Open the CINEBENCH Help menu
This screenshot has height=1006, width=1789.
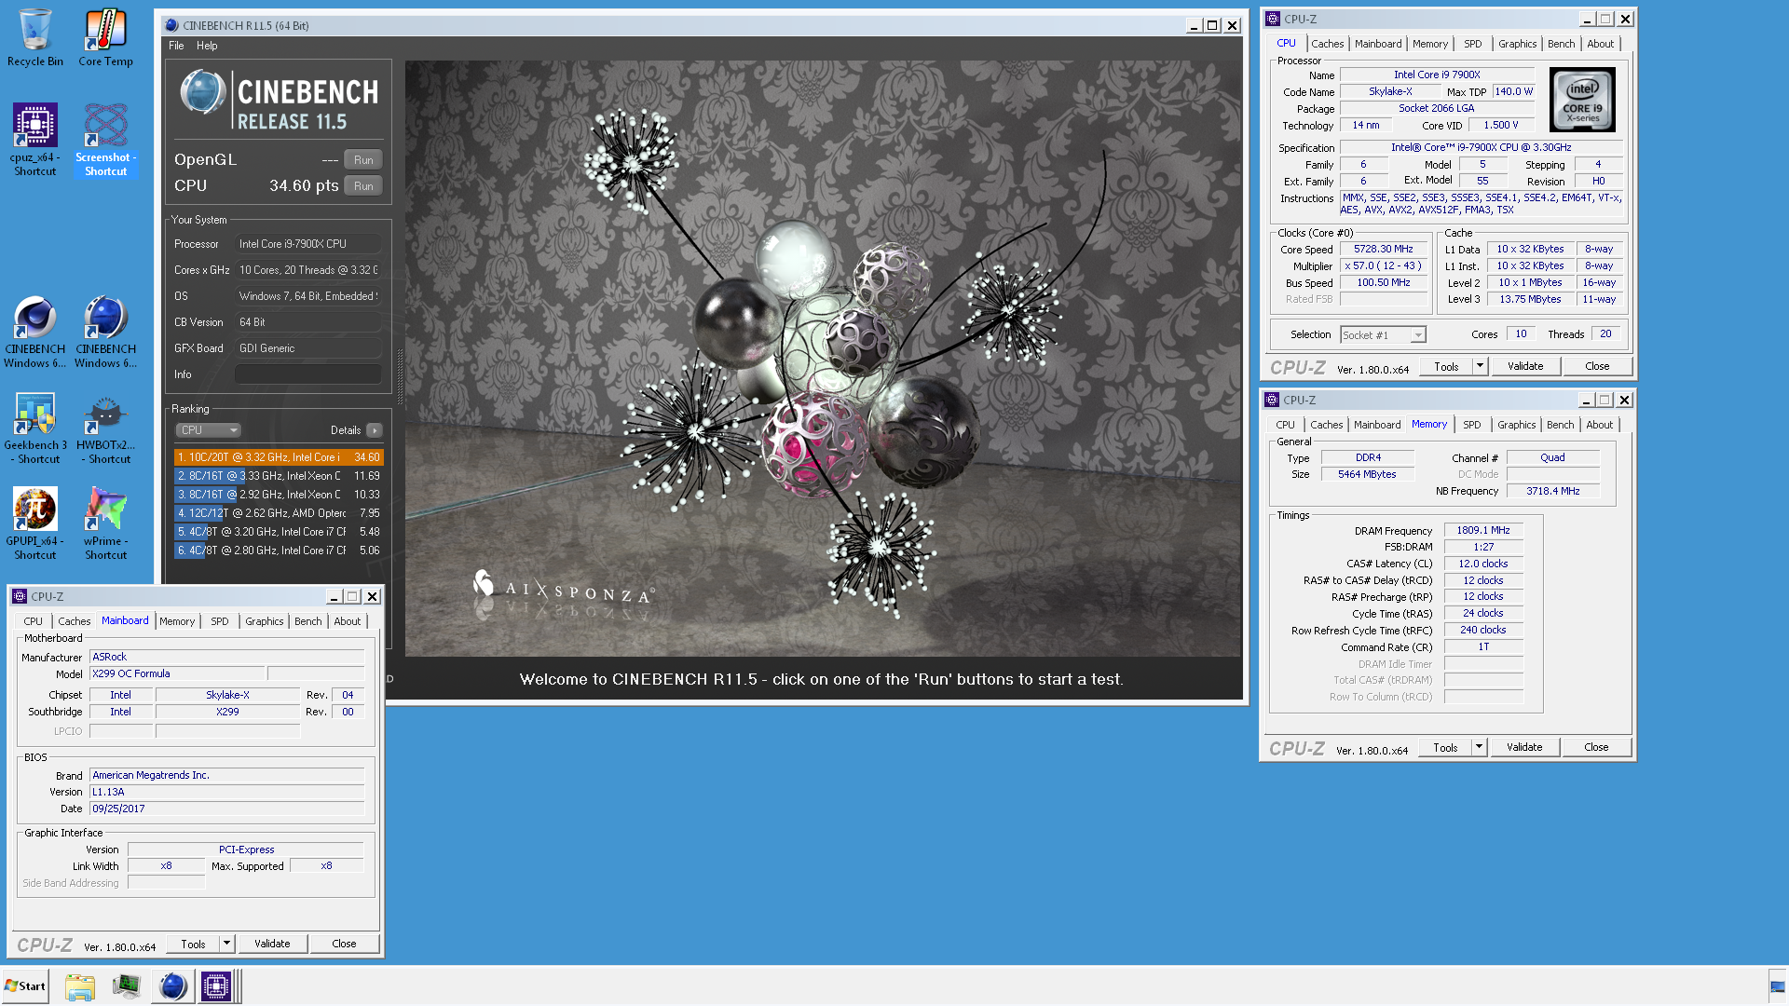coord(207,46)
